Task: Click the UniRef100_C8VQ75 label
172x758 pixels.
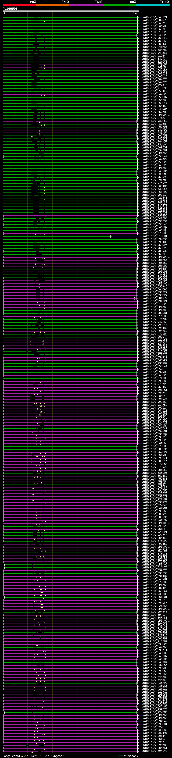Action: point(154,79)
